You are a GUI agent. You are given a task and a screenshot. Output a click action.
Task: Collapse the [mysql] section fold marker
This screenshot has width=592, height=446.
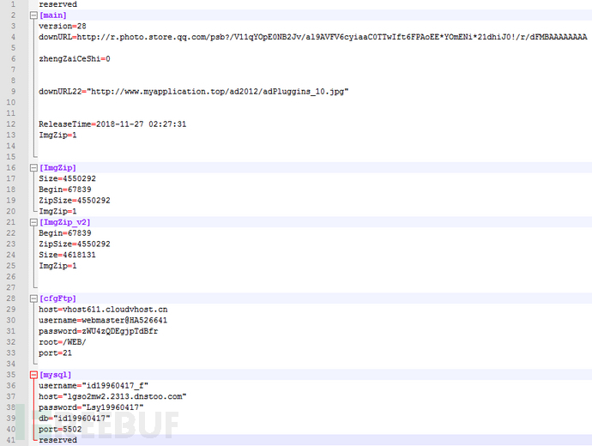click(33, 375)
